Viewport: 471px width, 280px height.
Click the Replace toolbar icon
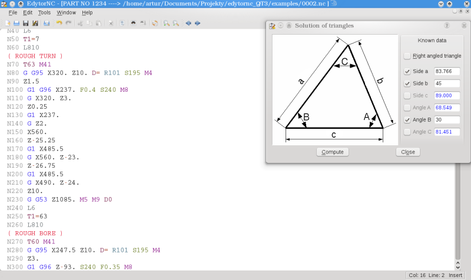tap(143, 23)
